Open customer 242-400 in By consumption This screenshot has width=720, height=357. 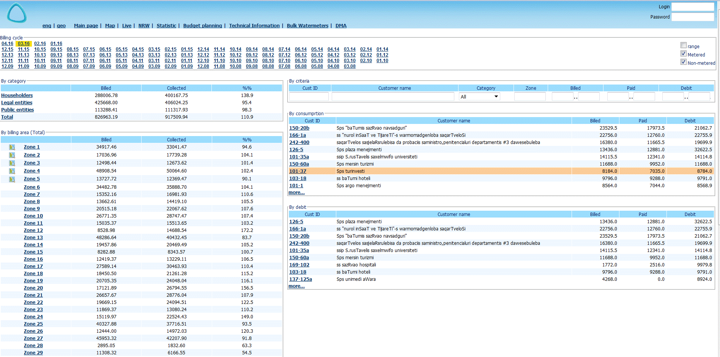[299, 142]
